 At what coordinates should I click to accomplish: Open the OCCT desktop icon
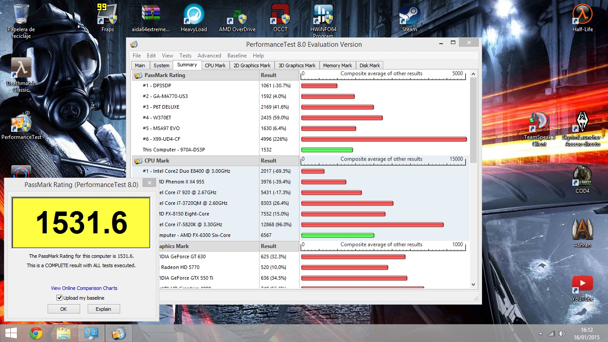click(x=280, y=18)
